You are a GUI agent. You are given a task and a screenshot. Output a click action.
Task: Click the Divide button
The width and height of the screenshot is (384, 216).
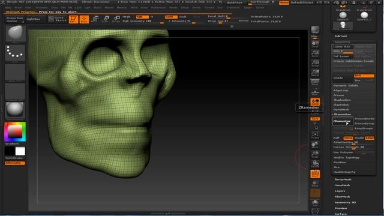click(x=343, y=78)
